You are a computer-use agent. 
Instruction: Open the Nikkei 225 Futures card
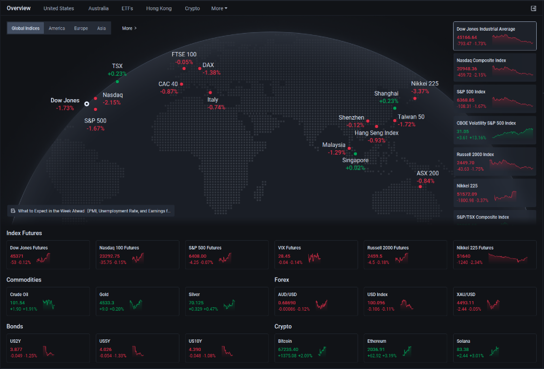click(495, 255)
